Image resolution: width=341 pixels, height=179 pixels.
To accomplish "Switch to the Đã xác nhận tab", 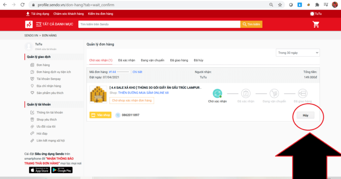I will click(127, 60).
